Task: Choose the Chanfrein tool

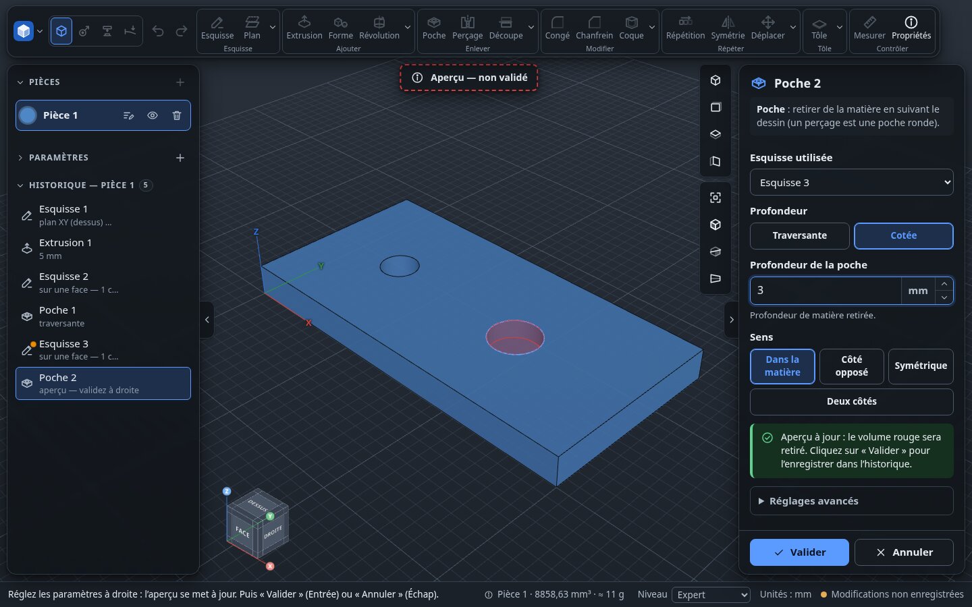Action: pyautogui.click(x=594, y=28)
